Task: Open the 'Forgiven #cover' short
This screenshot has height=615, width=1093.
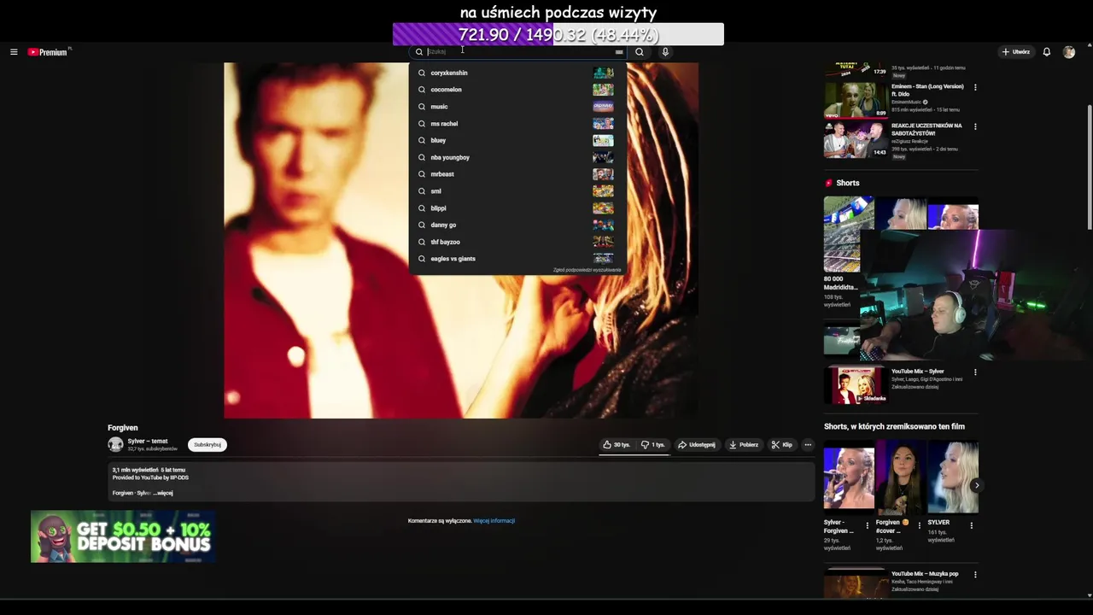Action: point(901,478)
